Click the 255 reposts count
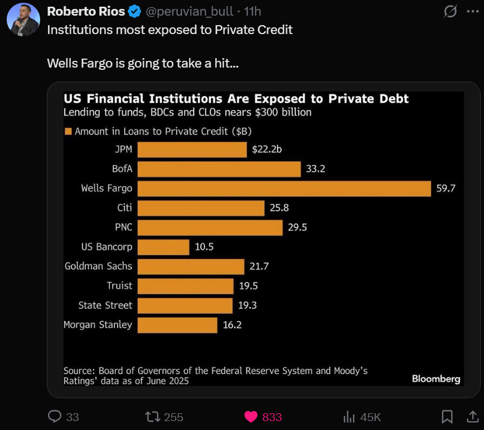The height and width of the screenshot is (430, 484). point(173,417)
